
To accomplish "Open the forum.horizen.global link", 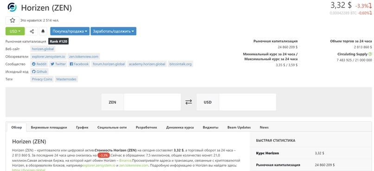I will coord(109,64).
